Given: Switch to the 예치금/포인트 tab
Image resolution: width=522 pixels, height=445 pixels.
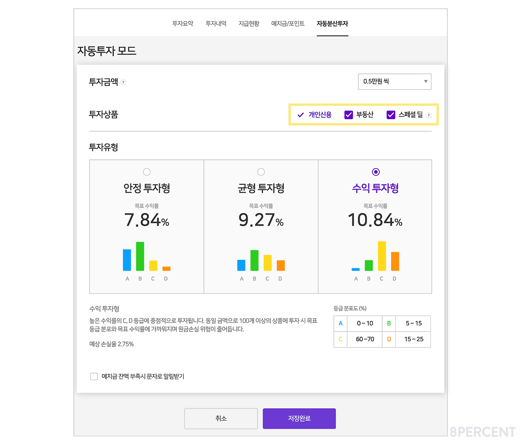Looking at the screenshot, I should point(288,24).
